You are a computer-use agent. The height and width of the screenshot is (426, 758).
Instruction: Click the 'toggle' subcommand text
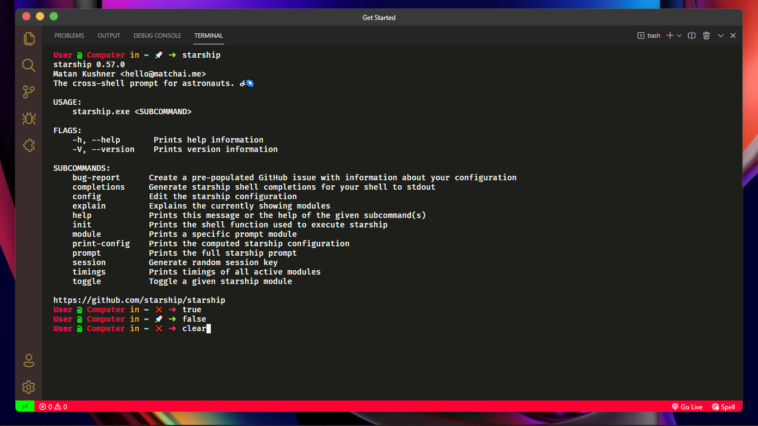tap(87, 281)
